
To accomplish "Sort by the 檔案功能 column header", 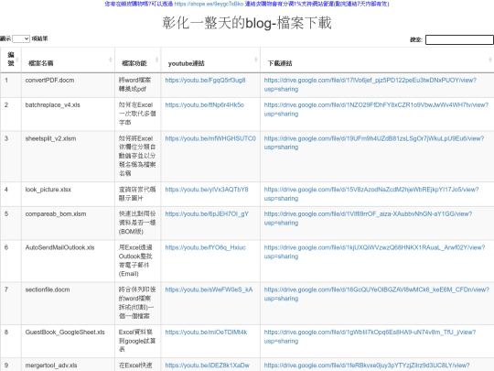I will click(x=138, y=60).
